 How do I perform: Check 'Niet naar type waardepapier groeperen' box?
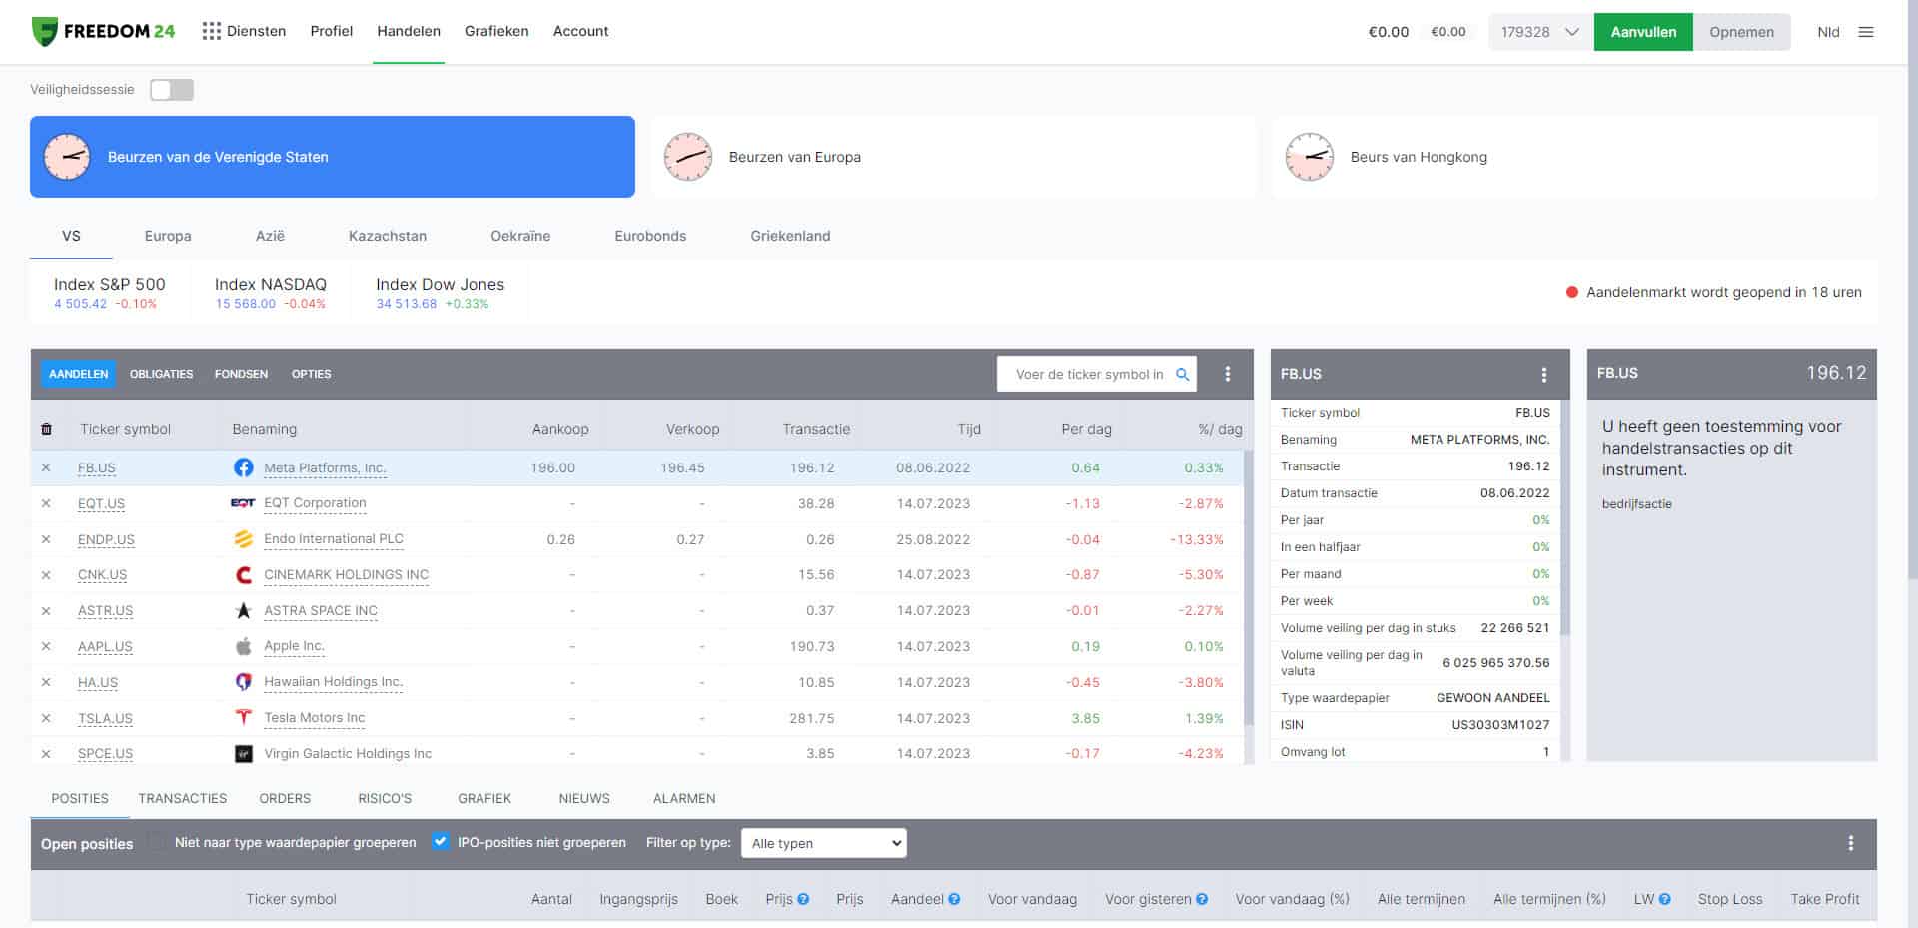(157, 842)
